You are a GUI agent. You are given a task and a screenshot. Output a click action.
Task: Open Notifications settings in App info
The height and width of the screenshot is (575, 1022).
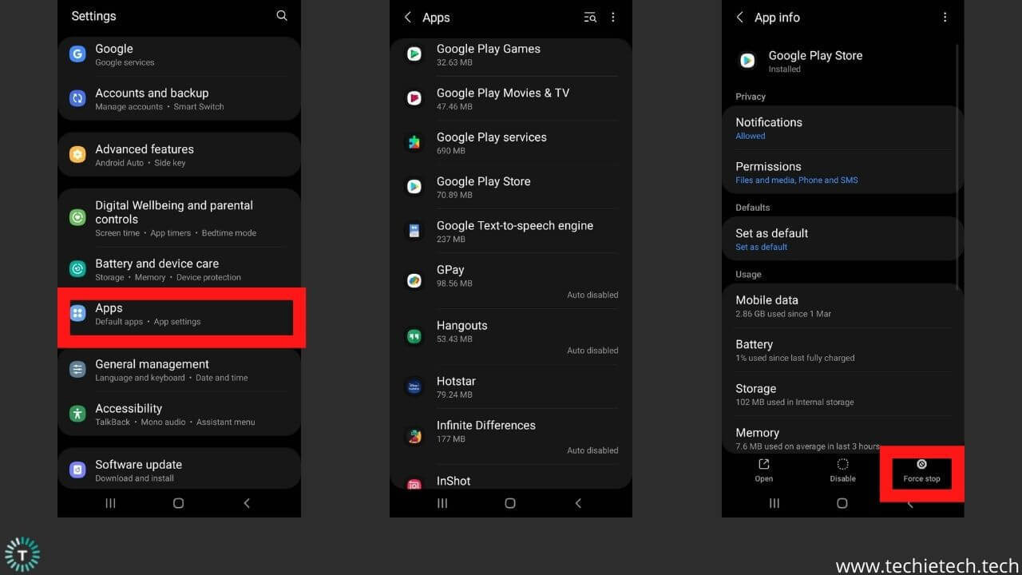842,128
